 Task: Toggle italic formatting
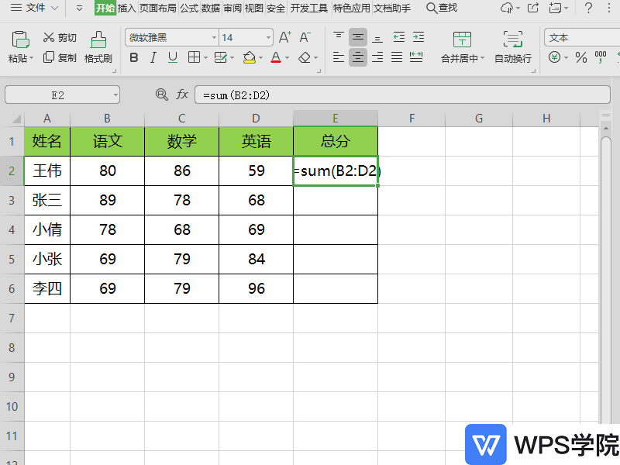point(153,57)
